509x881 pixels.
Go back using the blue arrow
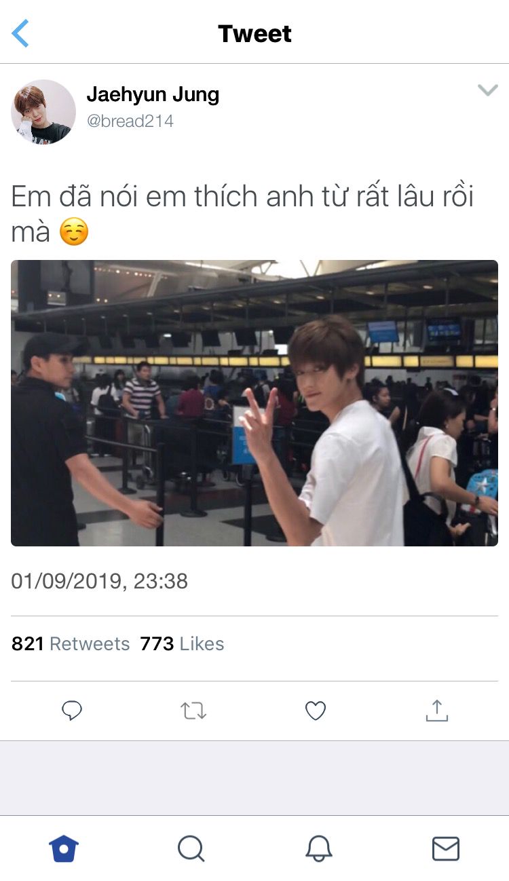pyautogui.click(x=20, y=33)
